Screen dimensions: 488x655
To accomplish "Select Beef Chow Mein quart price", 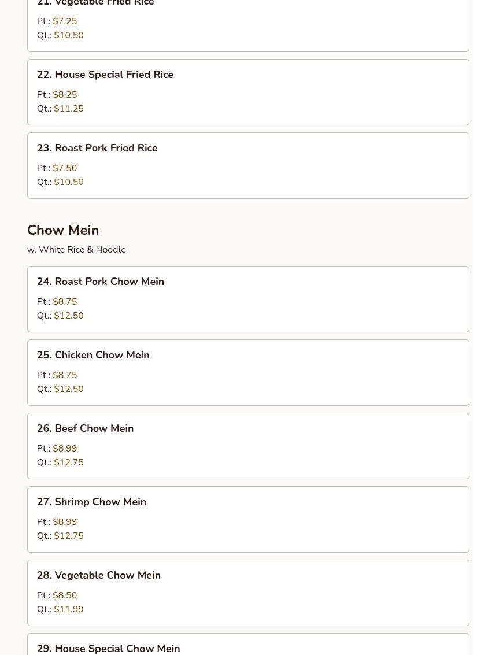I will pyautogui.click(x=68, y=462).
